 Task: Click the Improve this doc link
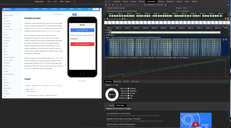point(58,14)
